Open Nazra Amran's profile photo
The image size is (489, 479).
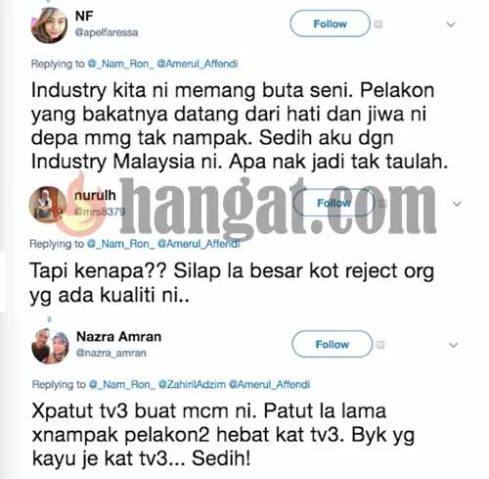coord(50,346)
